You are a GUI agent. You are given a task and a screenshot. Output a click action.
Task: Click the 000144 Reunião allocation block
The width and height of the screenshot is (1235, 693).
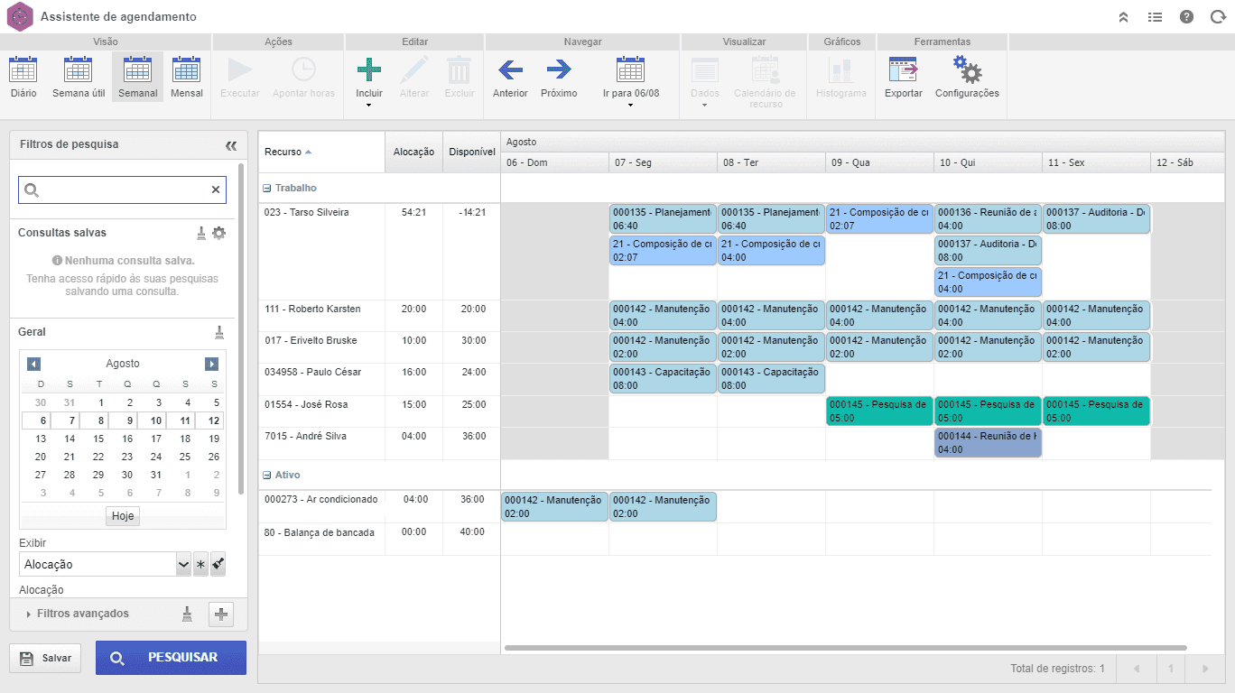(988, 442)
